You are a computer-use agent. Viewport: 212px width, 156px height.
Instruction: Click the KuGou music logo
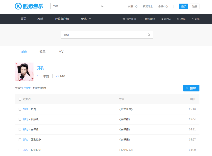(29, 6)
